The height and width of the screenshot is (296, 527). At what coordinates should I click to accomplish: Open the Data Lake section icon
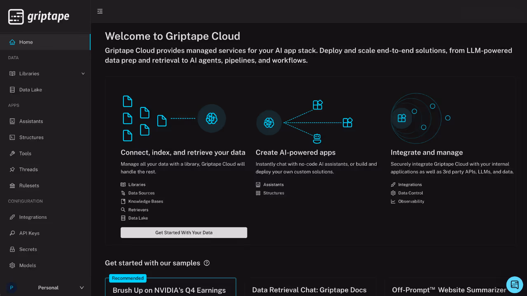[13, 90]
